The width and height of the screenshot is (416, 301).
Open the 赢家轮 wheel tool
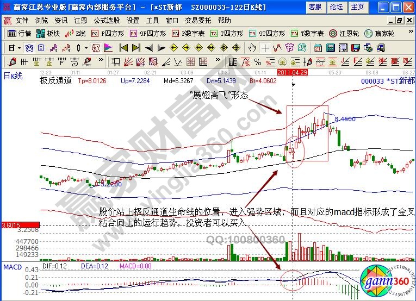(x=380, y=34)
